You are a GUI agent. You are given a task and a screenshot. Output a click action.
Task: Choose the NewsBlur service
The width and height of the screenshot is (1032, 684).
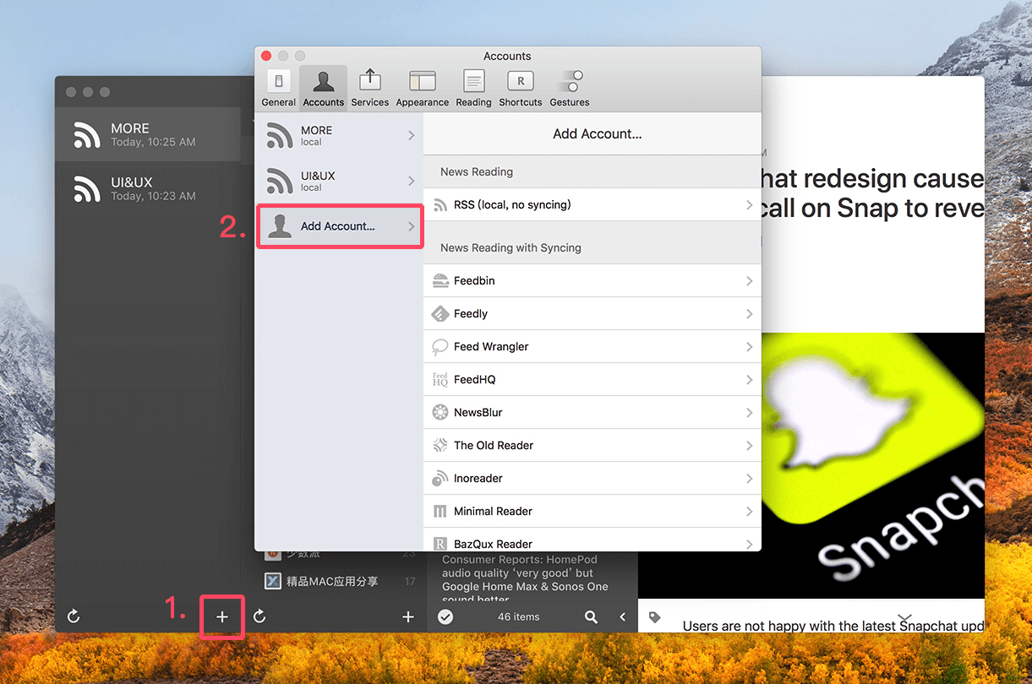click(592, 412)
